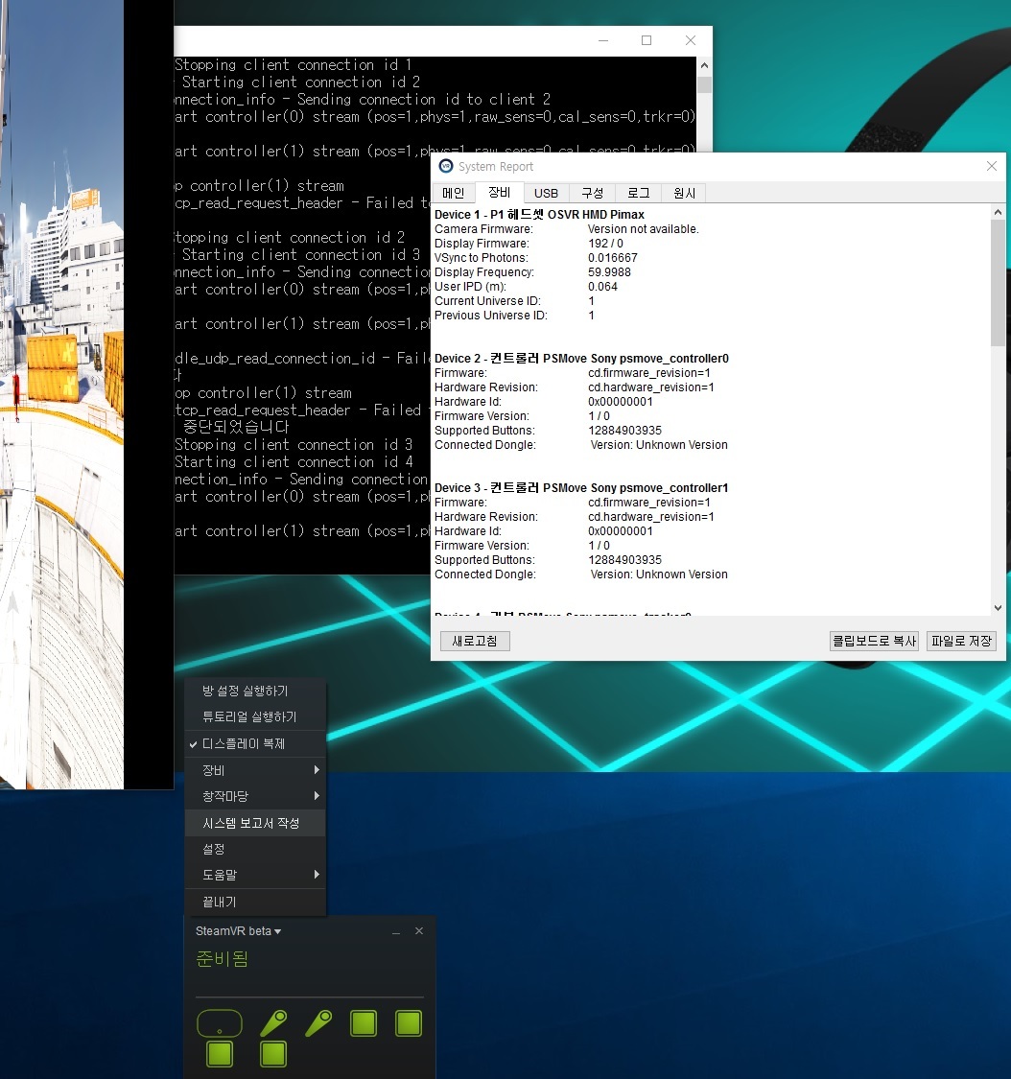1011x1079 pixels.
Task: Switch to the 메인 tab
Action: point(454,194)
